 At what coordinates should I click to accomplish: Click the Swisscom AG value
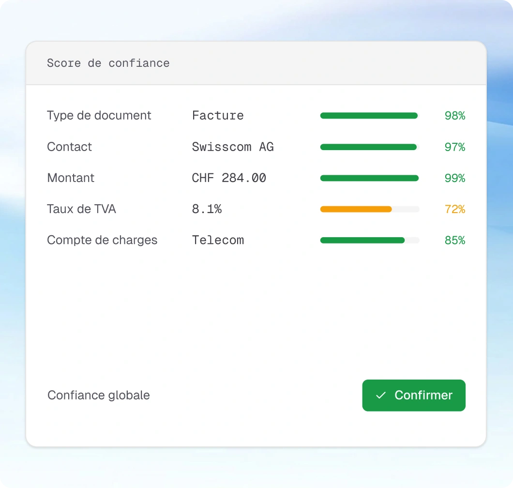coord(233,147)
